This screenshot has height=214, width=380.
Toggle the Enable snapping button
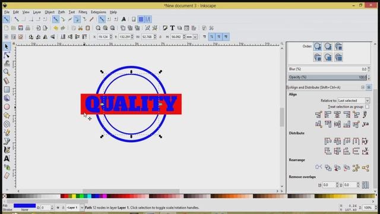point(7,19)
